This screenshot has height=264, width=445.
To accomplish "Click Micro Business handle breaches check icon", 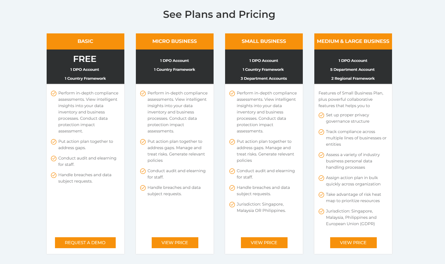I will (143, 188).
